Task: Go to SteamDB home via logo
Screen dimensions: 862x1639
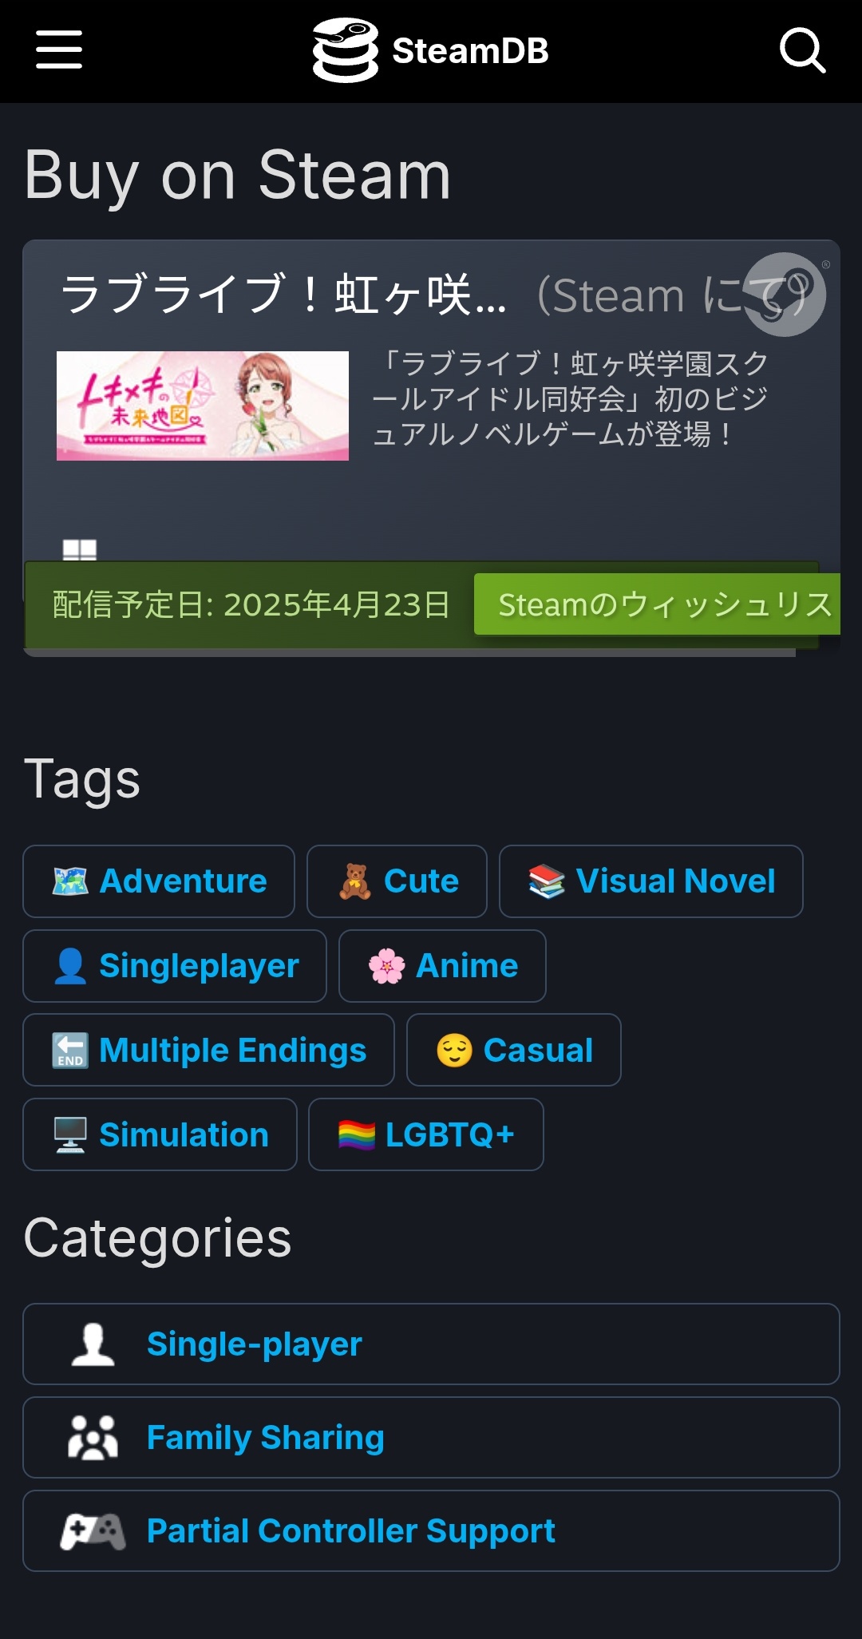Action: coord(430,50)
